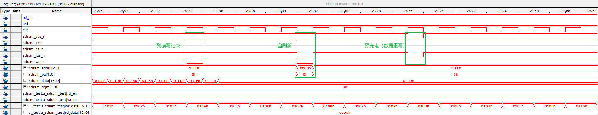Expand the rd_data[15..0] bus
The height and width of the screenshot is (115, 598).
(x=25, y=112)
